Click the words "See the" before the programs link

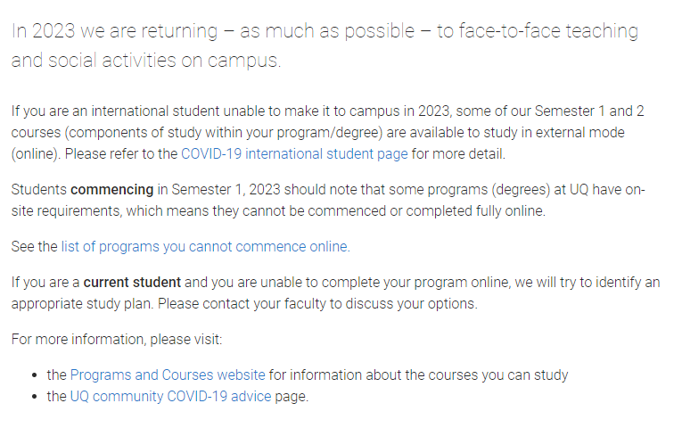coord(34,246)
